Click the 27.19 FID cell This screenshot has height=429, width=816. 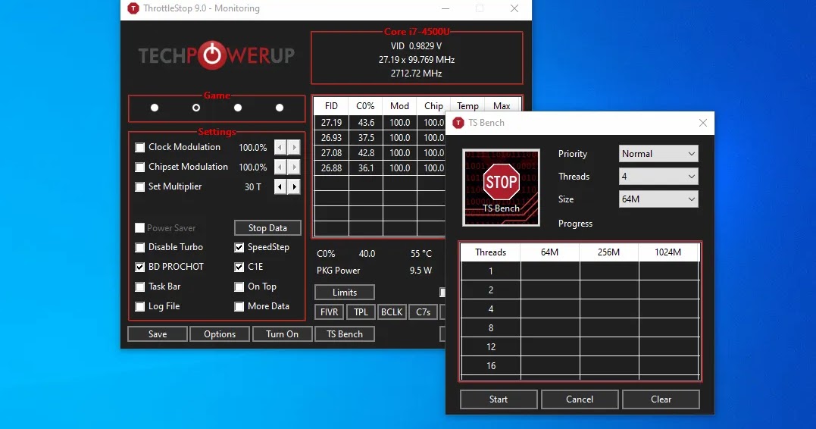click(332, 123)
